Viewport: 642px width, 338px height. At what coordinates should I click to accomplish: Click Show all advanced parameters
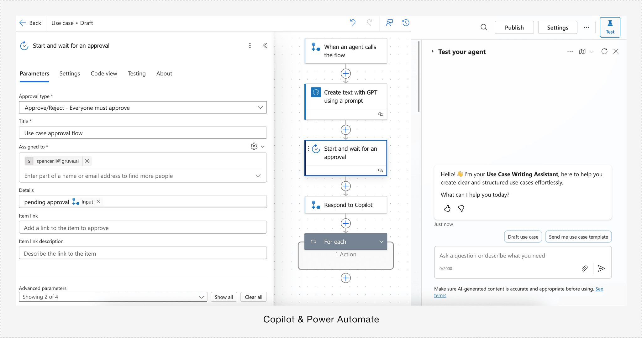tap(224, 297)
